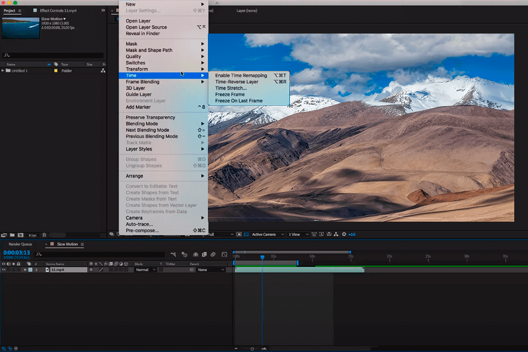Click the audio speaker column header

tap(9, 264)
